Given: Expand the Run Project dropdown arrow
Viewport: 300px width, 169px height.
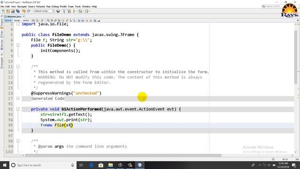Looking at the screenshot, I should click(77, 11).
